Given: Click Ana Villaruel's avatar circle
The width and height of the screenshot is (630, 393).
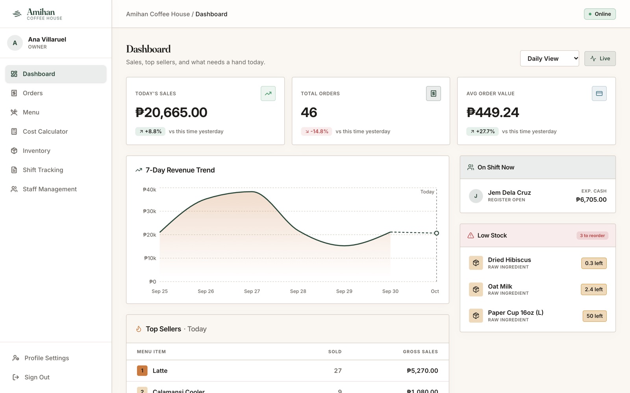Looking at the screenshot, I should (x=15, y=43).
